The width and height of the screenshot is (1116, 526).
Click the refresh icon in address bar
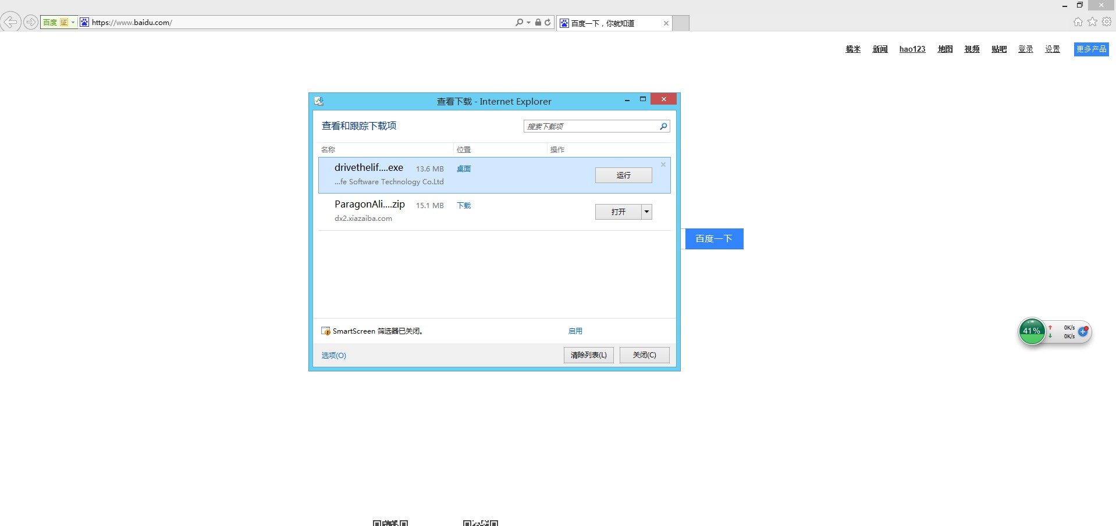[x=548, y=22]
